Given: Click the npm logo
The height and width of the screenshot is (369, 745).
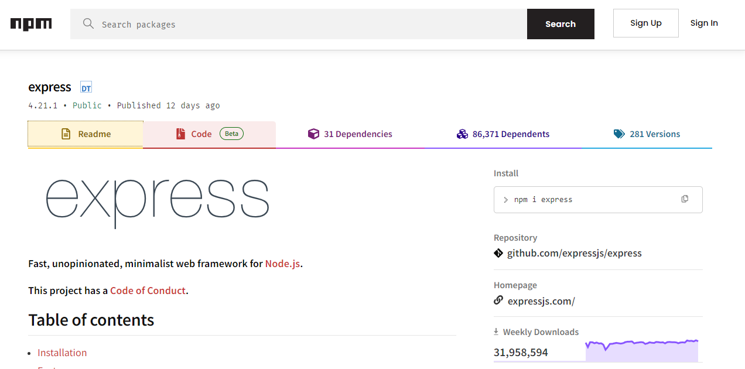Looking at the screenshot, I should pos(31,24).
